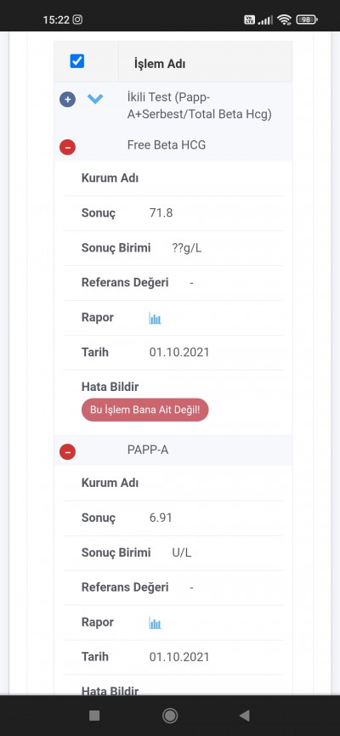
Task: Select the PAPP-A row title
Action: tap(148, 450)
